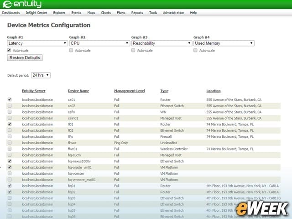Viewport: 292px width, 219px height.
Task: Click the 'VPN' type cell for cafw
Action: [x=163, y=112]
